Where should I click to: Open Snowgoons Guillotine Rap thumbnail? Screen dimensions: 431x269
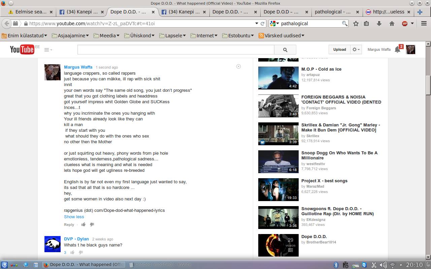click(278, 218)
